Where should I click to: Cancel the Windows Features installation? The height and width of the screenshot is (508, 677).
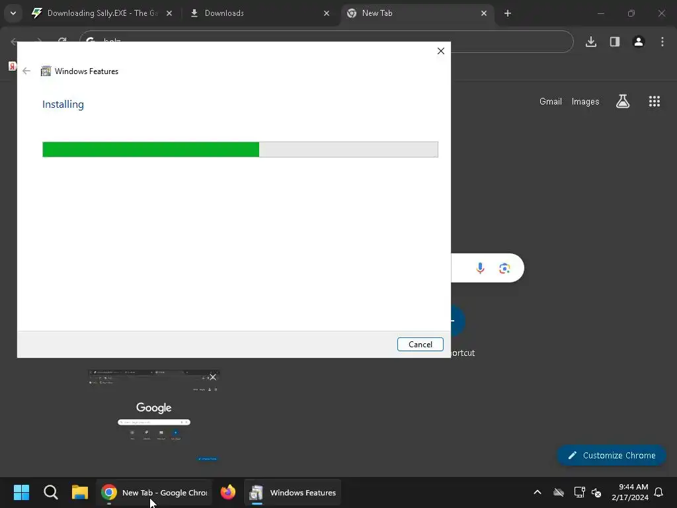click(x=420, y=344)
